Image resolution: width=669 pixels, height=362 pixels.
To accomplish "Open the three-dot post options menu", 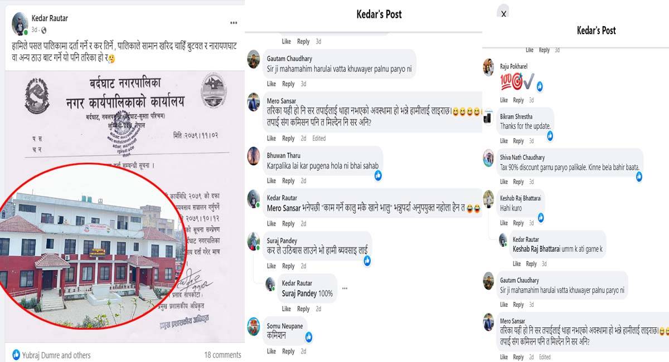I will pos(234,23).
